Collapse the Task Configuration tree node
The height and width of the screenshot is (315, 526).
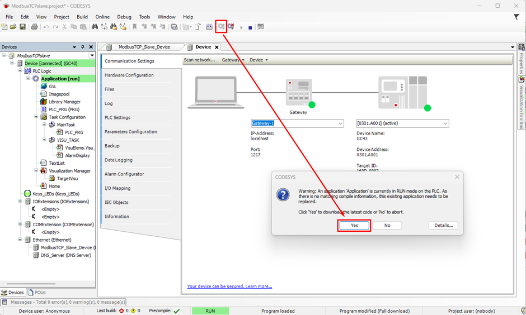(x=36, y=117)
